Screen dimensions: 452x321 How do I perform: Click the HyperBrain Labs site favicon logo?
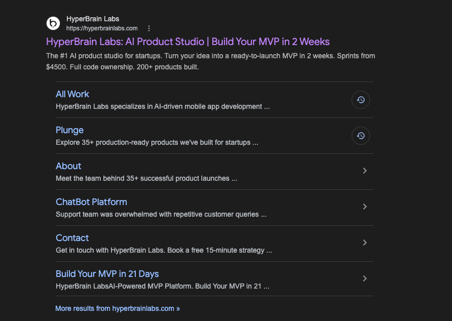tap(53, 23)
